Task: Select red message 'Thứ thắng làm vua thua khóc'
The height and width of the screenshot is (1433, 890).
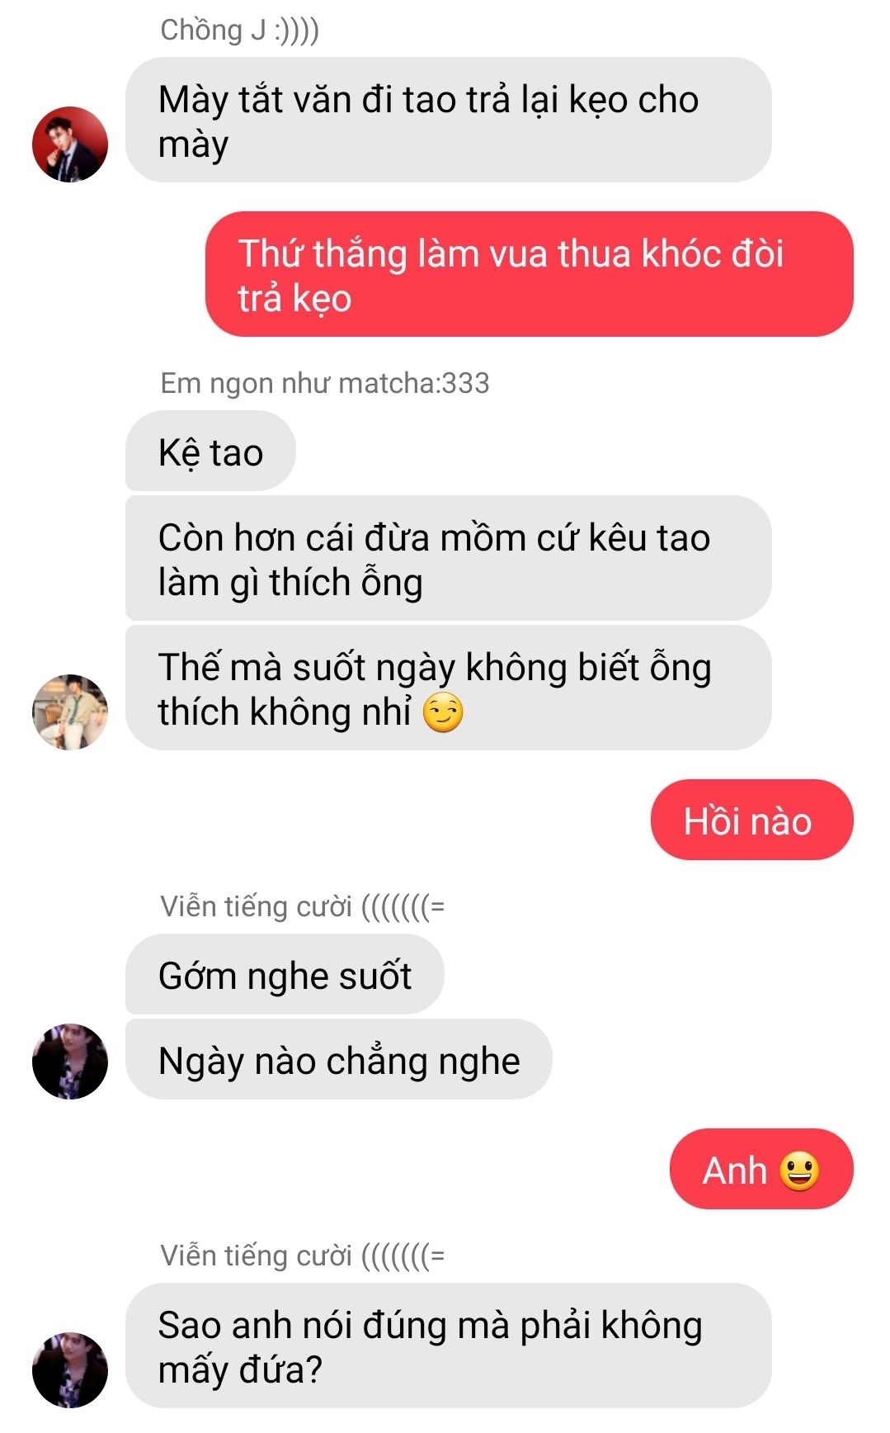Action: point(529,274)
